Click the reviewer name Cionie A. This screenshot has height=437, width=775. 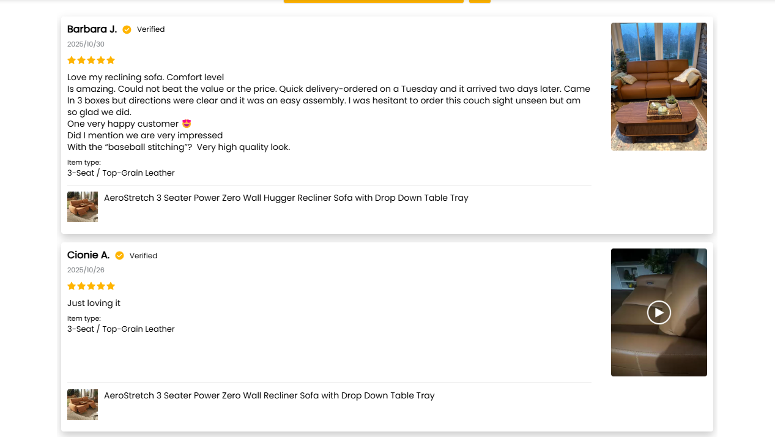88,255
